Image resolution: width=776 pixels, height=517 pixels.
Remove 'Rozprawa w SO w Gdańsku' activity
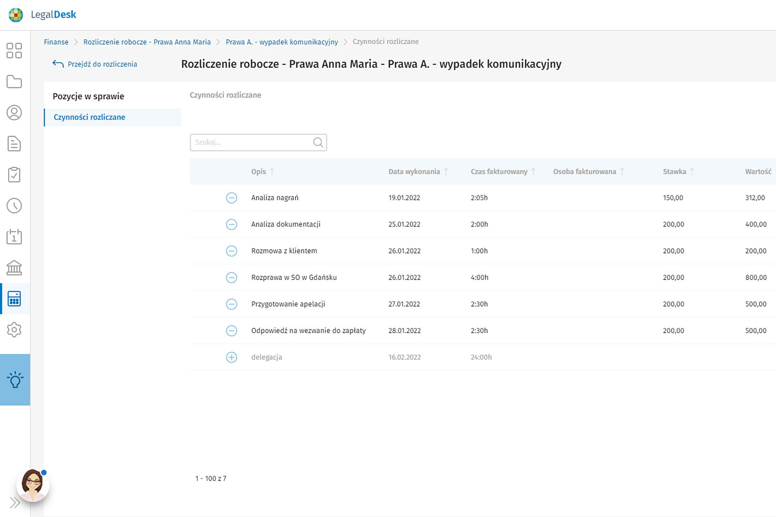coord(231,278)
